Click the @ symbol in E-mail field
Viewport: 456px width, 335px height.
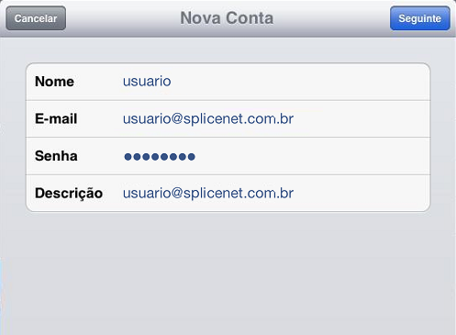(177, 118)
